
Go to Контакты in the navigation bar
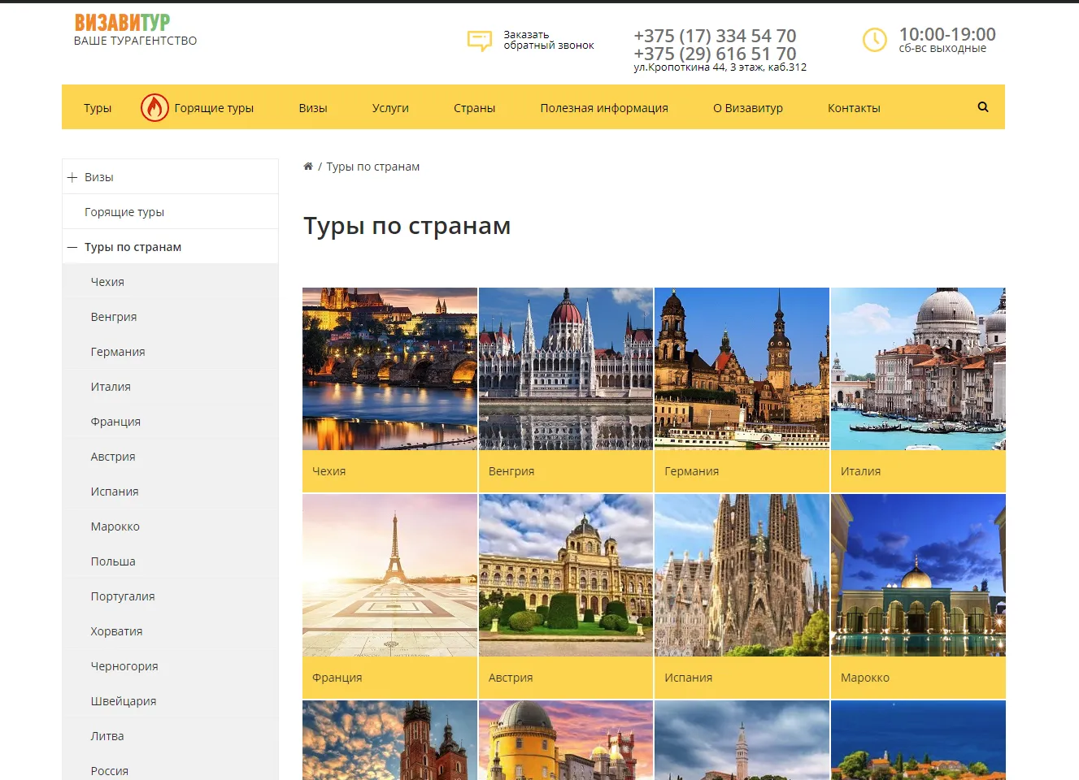click(854, 108)
